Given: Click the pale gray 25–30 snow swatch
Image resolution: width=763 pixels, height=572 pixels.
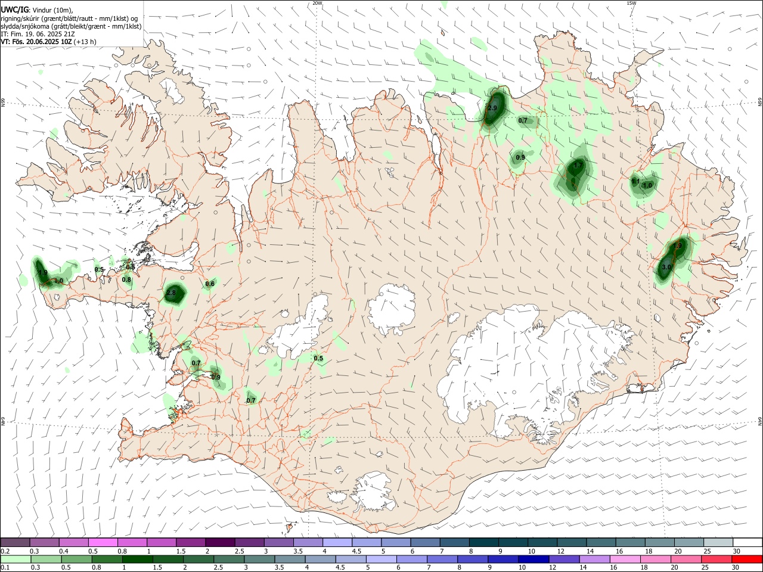Looking at the screenshot, I should (x=719, y=542).
